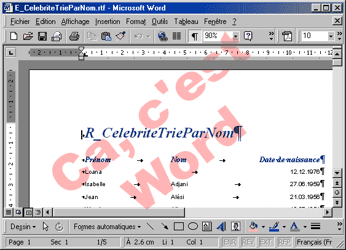Open the font size 10 dropdown
This screenshot has height=250, width=346.
(x=331, y=36)
